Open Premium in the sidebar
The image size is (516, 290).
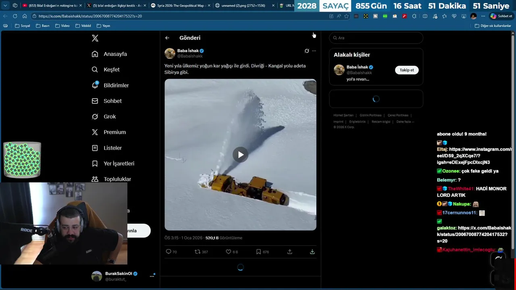[x=108, y=132]
